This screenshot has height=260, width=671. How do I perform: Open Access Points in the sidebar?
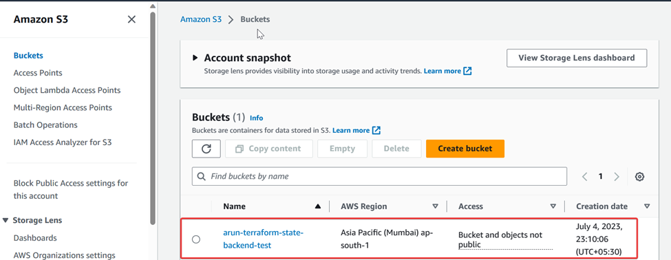tap(38, 73)
